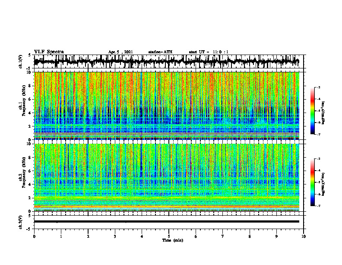The height and width of the screenshot is (265, 342).
Task: Click the ch.1 color bar log(PSD) label
Action: click(x=323, y=113)
